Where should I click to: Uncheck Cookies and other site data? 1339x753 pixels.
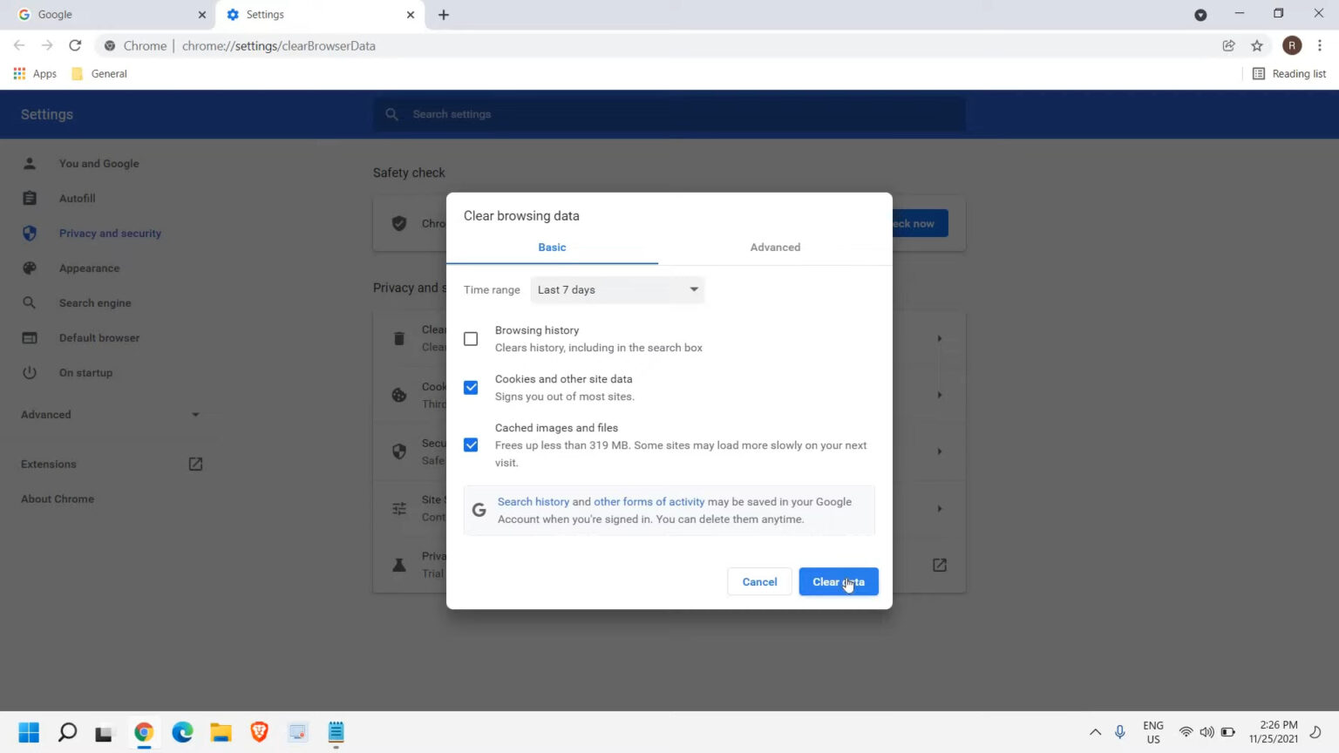click(x=471, y=388)
